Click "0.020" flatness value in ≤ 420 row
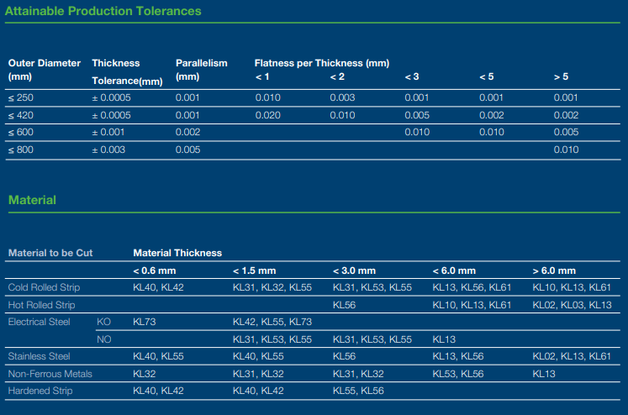 point(268,115)
